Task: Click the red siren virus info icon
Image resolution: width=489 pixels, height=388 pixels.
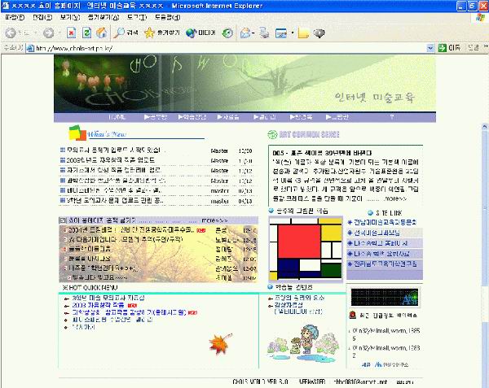Action: coord(352,315)
